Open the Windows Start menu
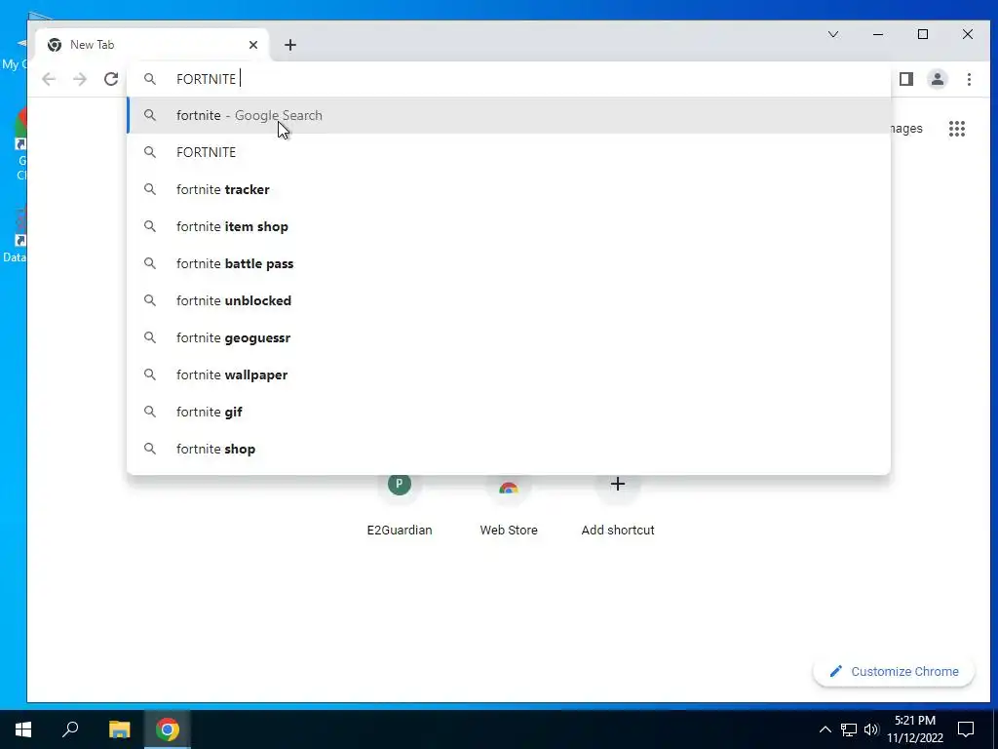The width and height of the screenshot is (998, 749). click(x=23, y=729)
